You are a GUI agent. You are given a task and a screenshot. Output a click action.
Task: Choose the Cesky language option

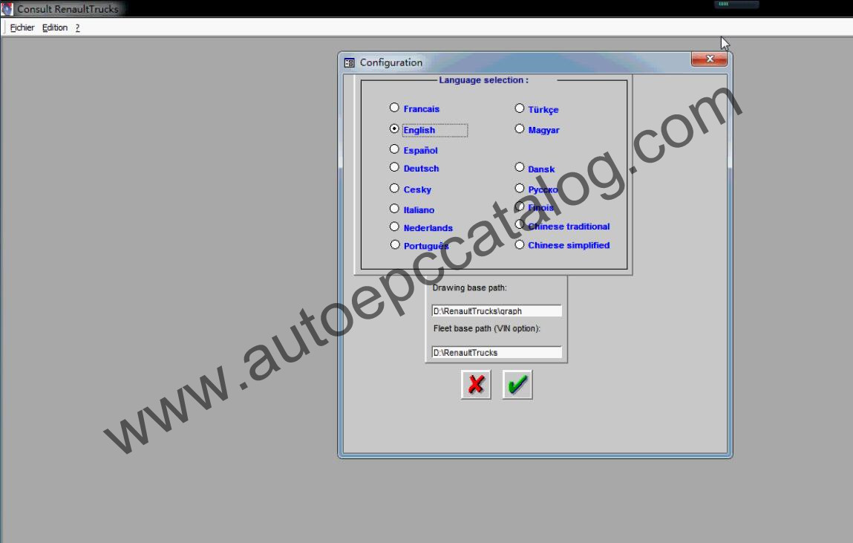click(x=395, y=189)
